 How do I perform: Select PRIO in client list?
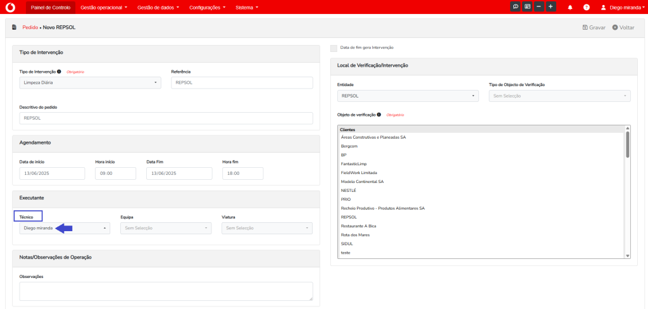coord(346,199)
